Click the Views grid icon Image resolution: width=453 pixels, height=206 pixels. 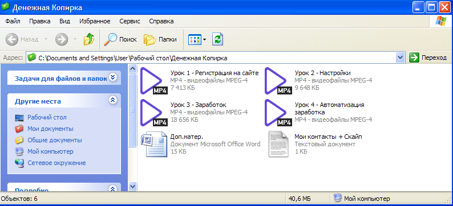point(195,39)
